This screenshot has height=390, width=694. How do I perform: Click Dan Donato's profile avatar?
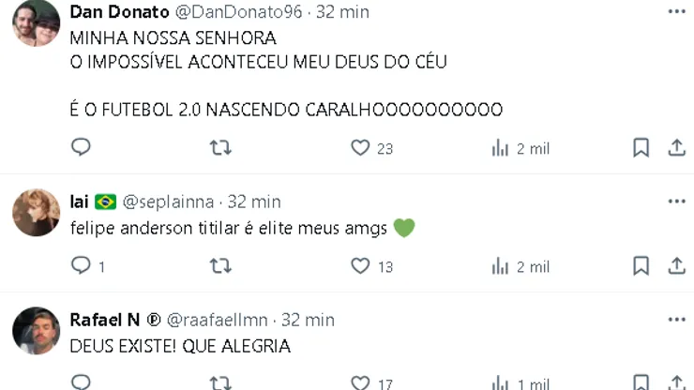[x=37, y=23]
